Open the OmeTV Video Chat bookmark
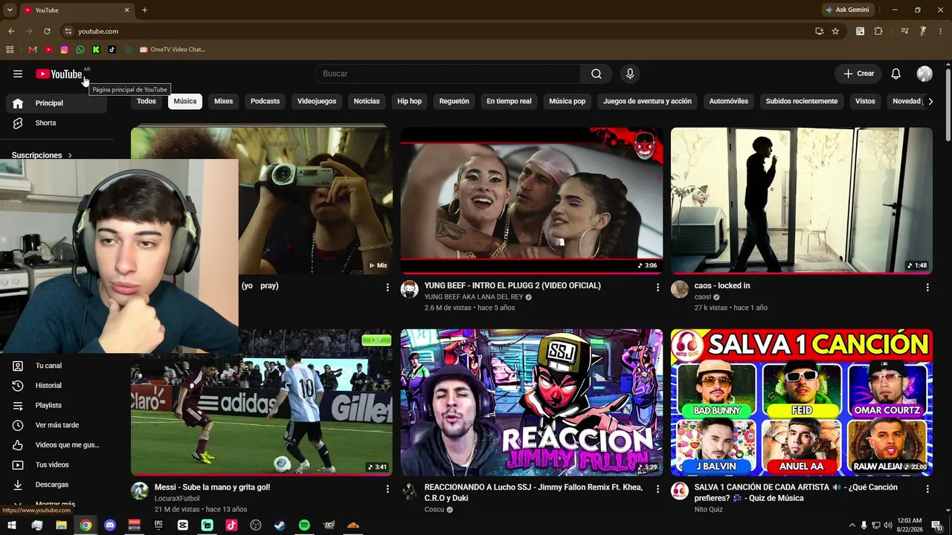 pos(173,50)
